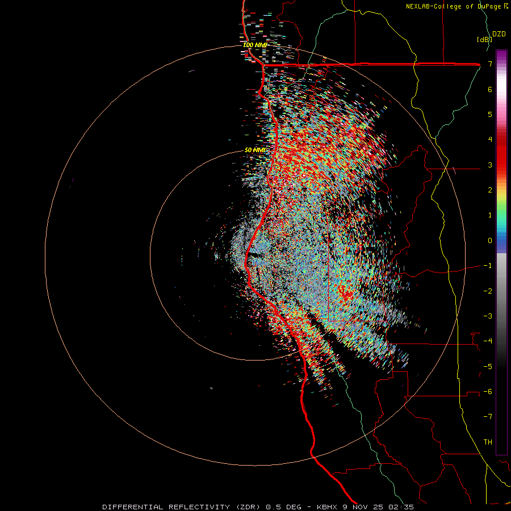Click the scale value -7
511x511 pixels.
pos(488,417)
